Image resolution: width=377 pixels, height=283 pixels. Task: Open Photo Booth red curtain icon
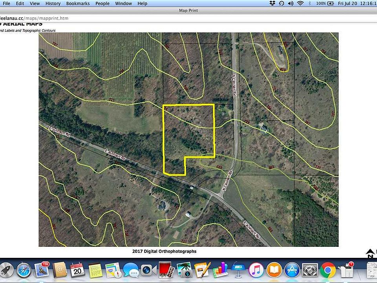tap(167, 270)
